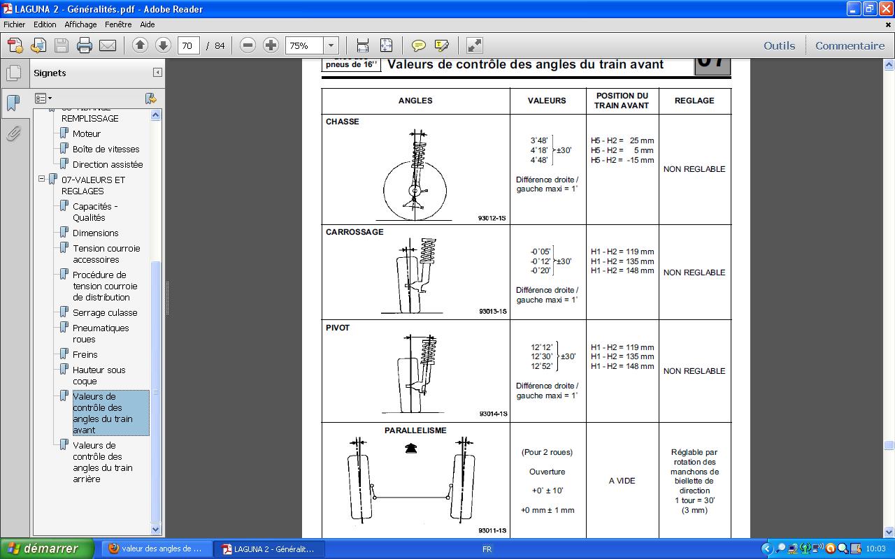Open the Capacités - Qualités bookmark
The width and height of the screenshot is (895, 559).
click(95, 212)
